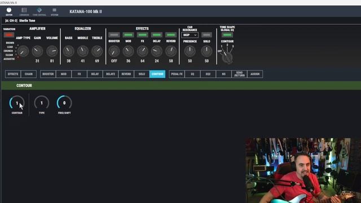Select the highlighted Contour tab

pos(157,74)
